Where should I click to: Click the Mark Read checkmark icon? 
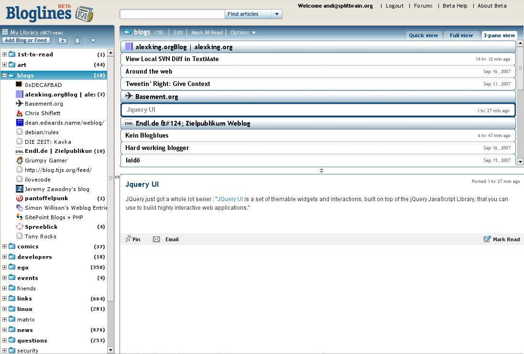487,239
